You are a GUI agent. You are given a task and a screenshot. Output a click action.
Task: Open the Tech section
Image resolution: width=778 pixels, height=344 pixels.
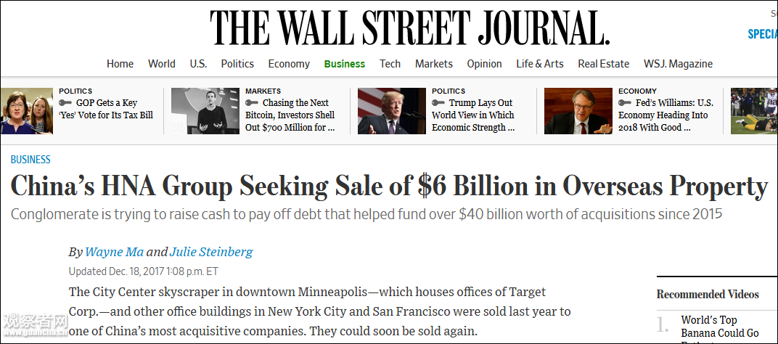[x=390, y=64]
